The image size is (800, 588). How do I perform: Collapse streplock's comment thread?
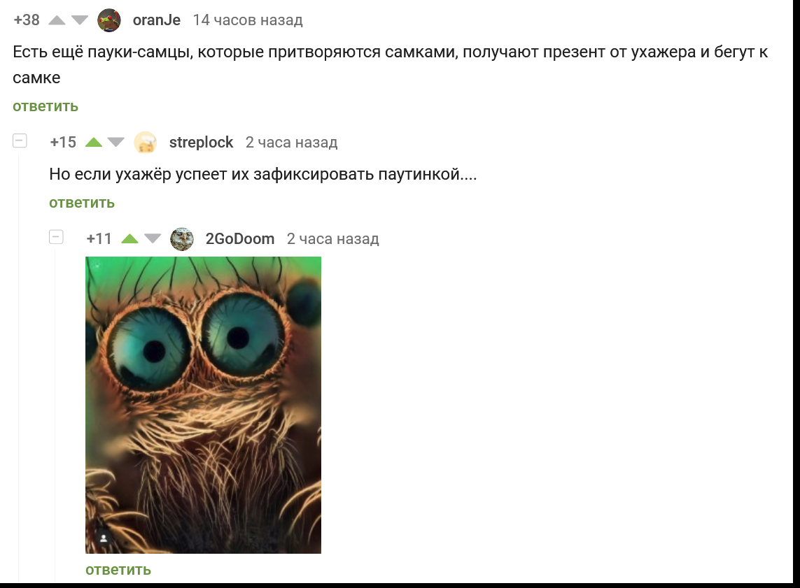[x=20, y=141]
